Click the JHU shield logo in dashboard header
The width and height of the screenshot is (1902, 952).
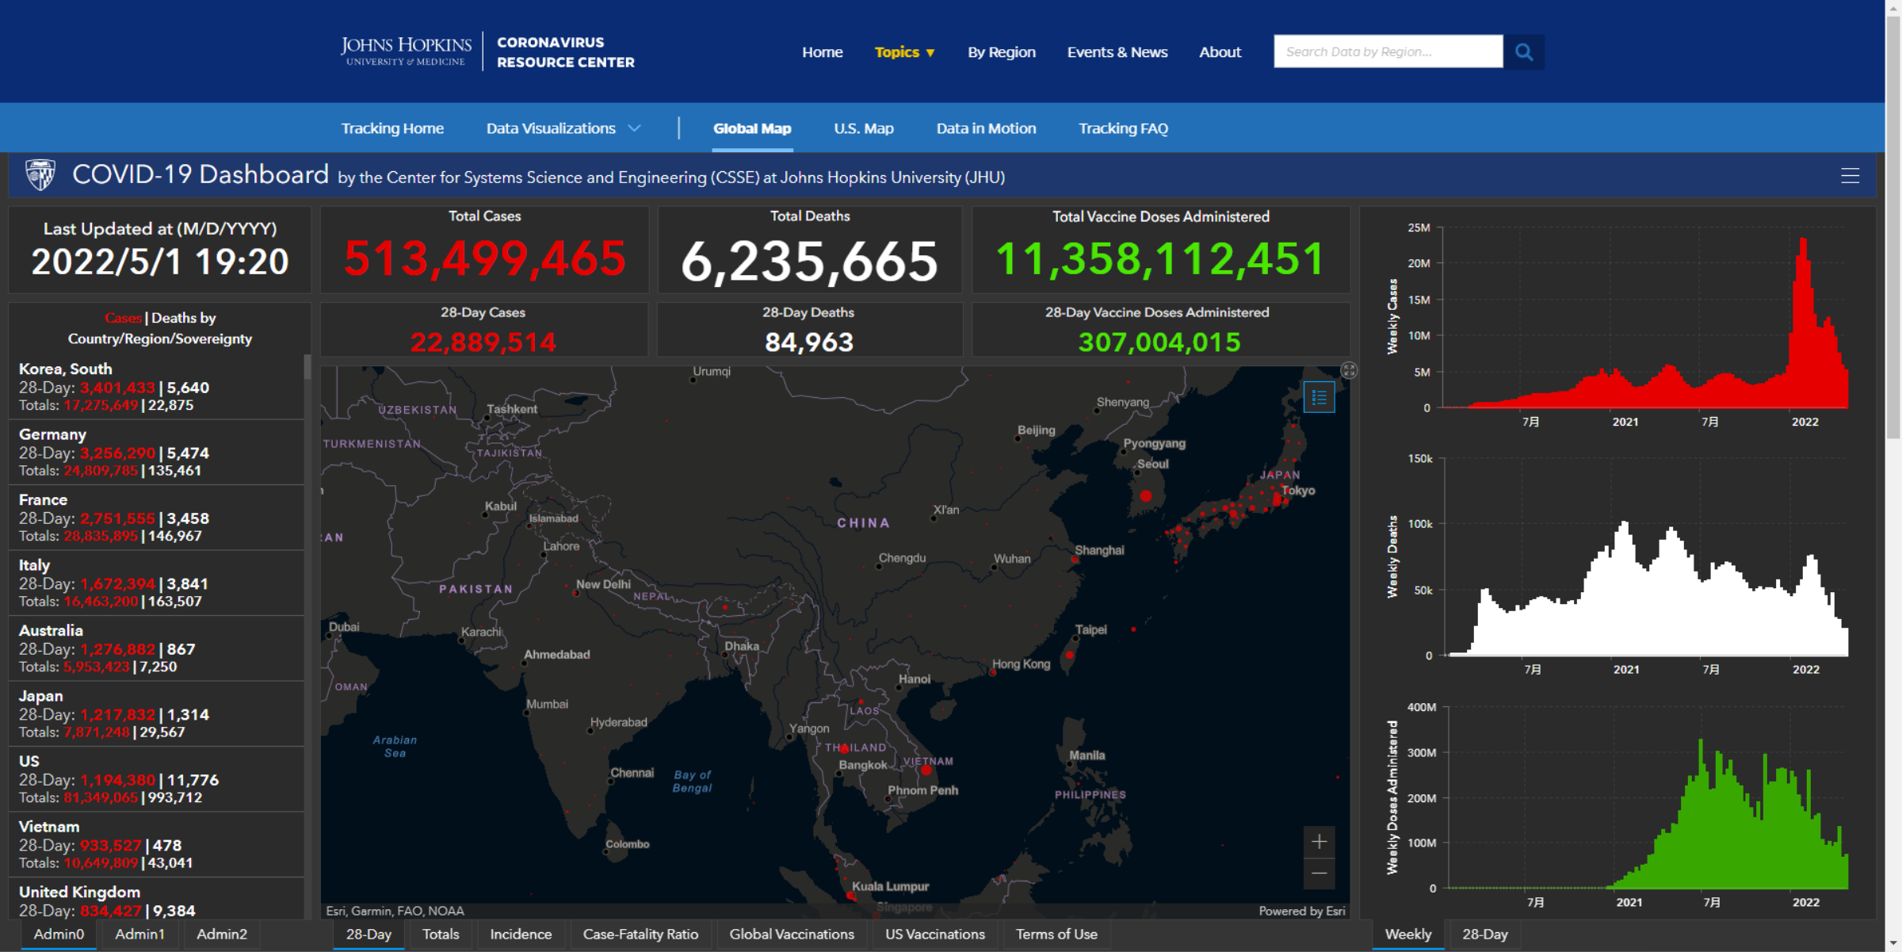pyautogui.click(x=40, y=175)
